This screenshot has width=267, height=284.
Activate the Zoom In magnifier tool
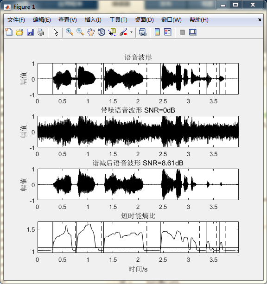click(70, 32)
